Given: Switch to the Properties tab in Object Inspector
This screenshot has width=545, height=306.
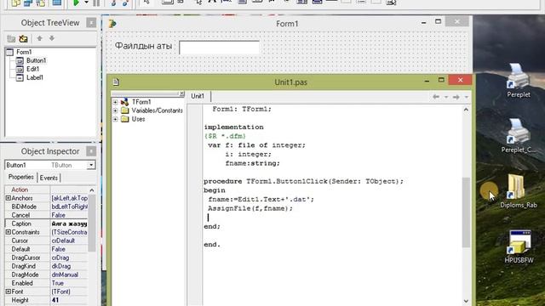Looking at the screenshot, I should (x=20, y=177).
